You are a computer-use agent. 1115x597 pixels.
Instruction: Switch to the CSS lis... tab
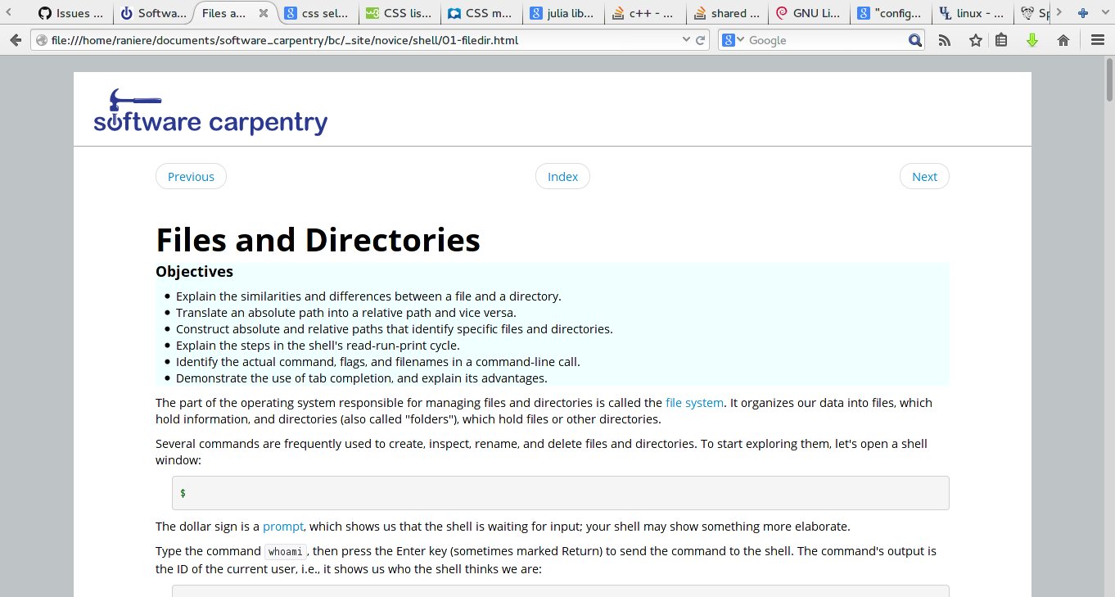tap(400, 13)
